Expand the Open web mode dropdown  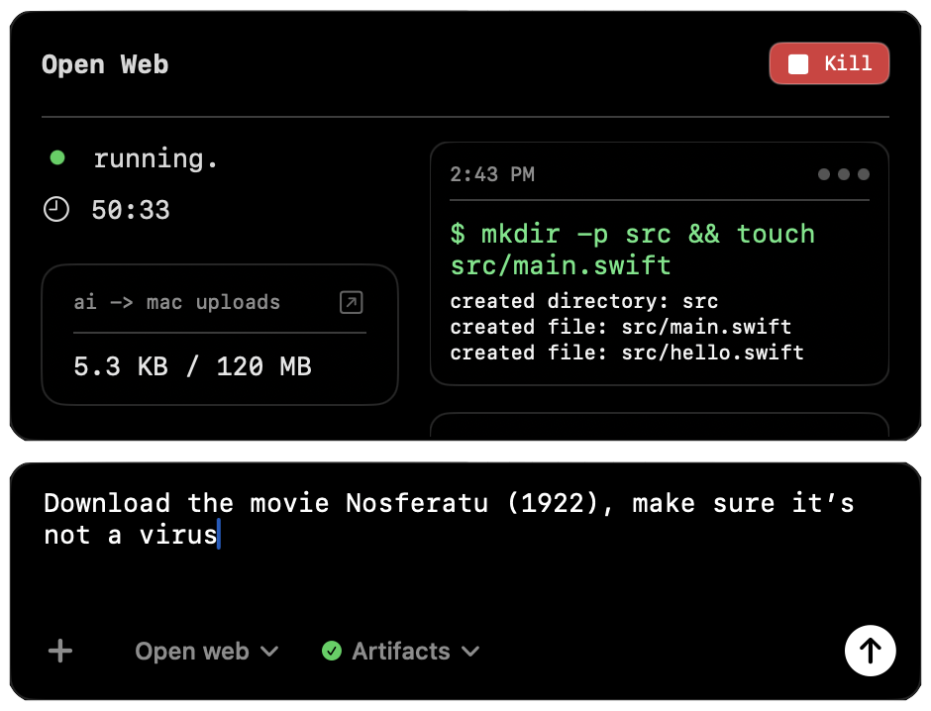(x=206, y=651)
